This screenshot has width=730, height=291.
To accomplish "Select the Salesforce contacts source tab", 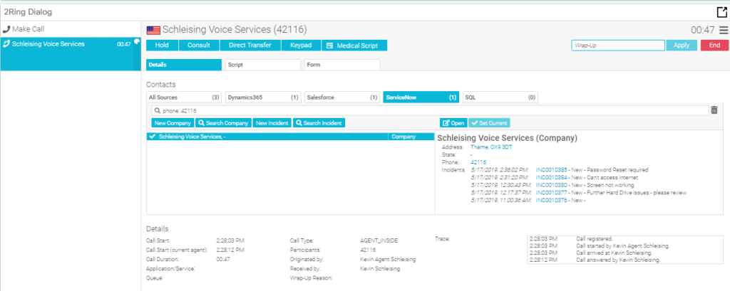I will [341, 97].
